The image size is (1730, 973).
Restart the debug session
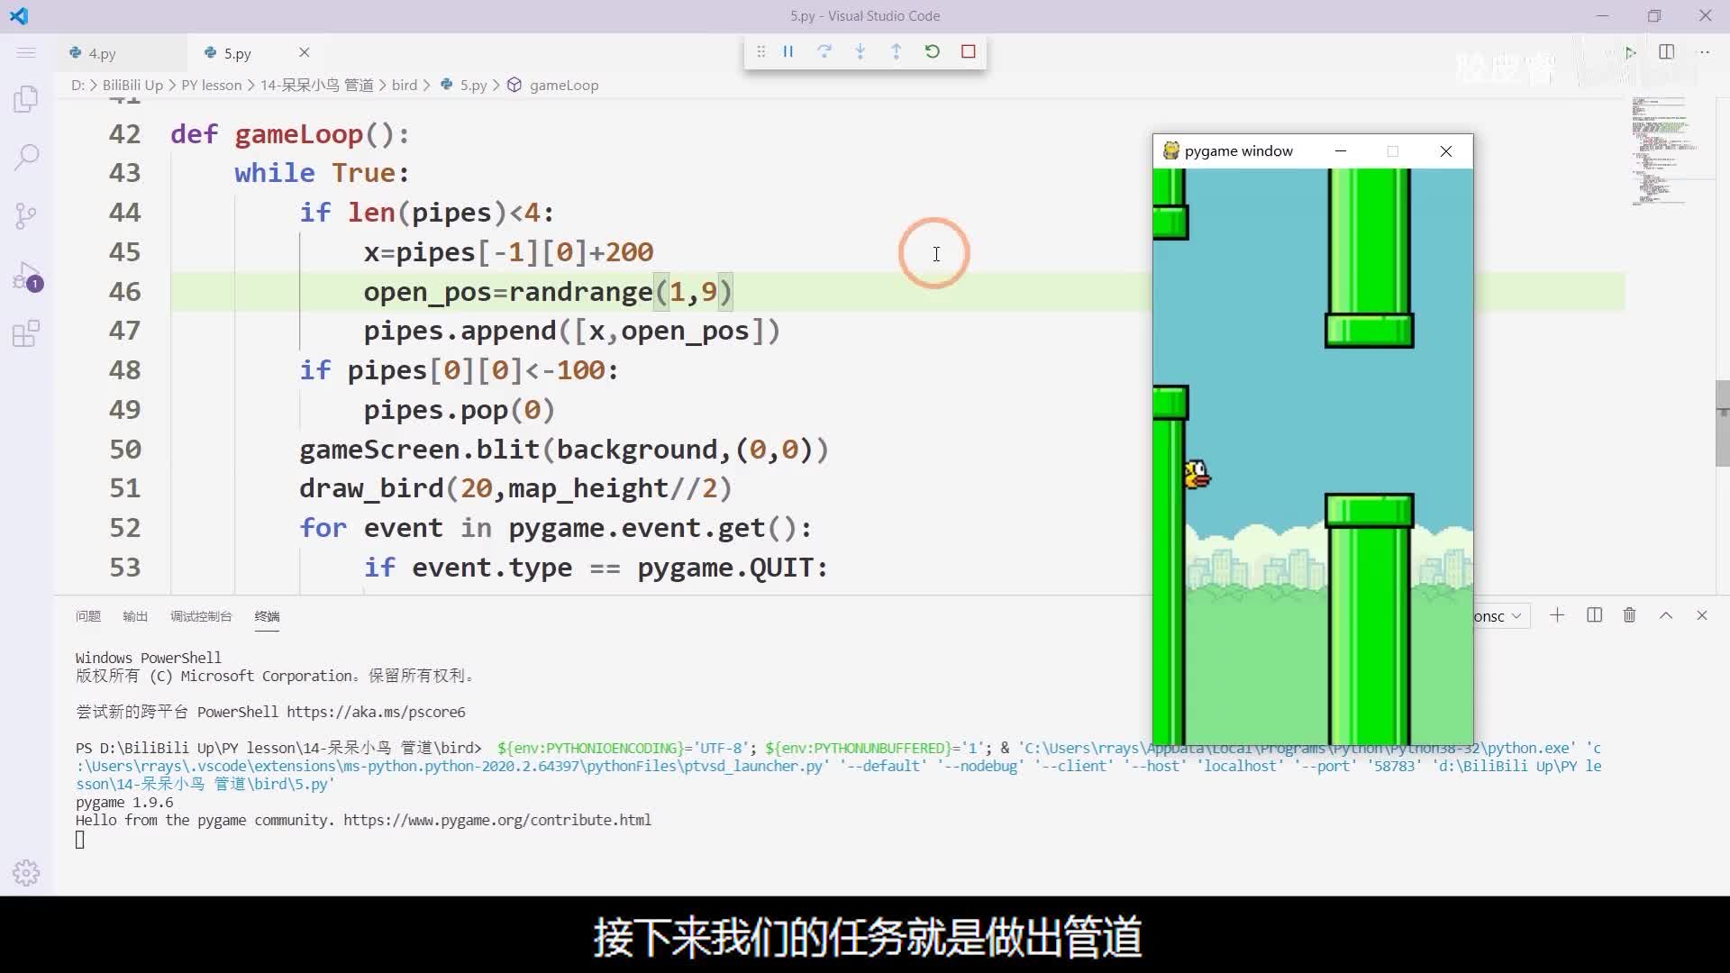click(x=933, y=51)
